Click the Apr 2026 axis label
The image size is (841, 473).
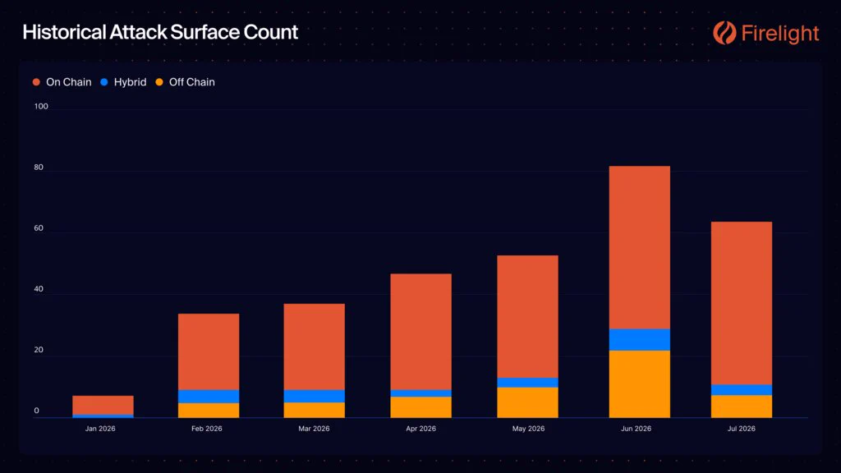pos(421,429)
